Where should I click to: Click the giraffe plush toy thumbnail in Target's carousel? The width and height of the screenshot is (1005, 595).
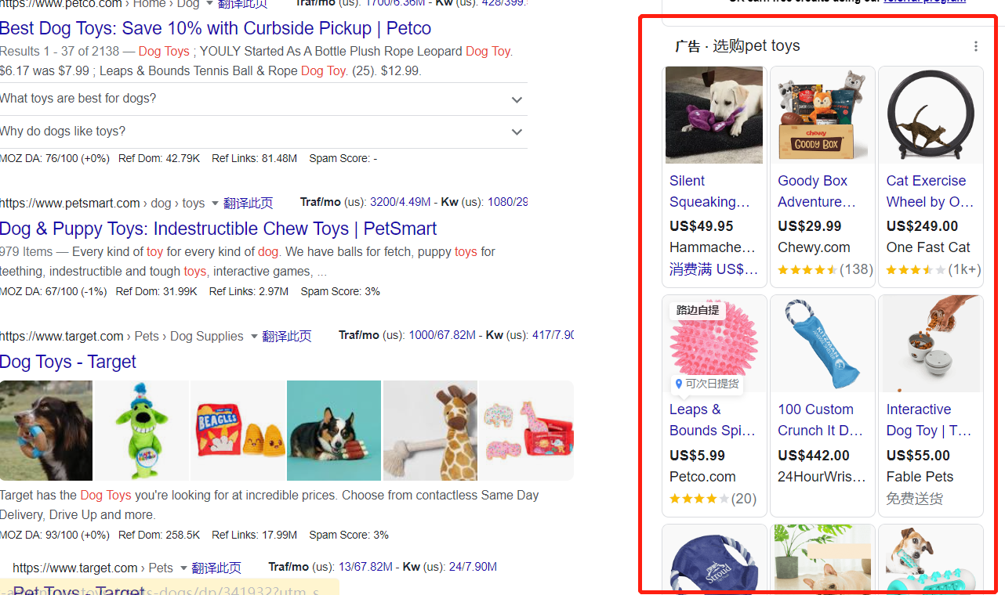click(430, 430)
